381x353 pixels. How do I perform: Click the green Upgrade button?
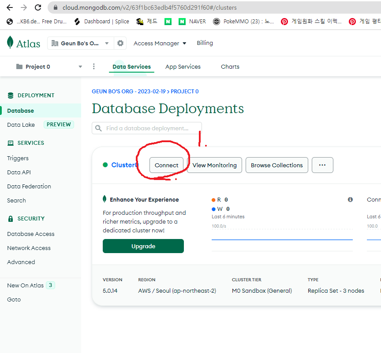pos(143,246)
